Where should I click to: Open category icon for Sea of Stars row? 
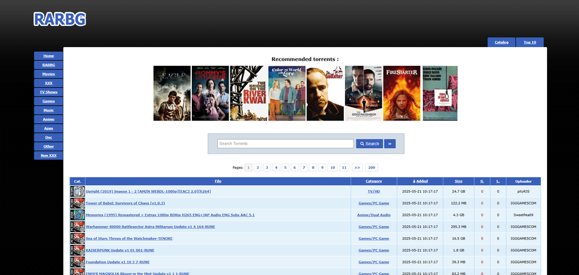78,238
